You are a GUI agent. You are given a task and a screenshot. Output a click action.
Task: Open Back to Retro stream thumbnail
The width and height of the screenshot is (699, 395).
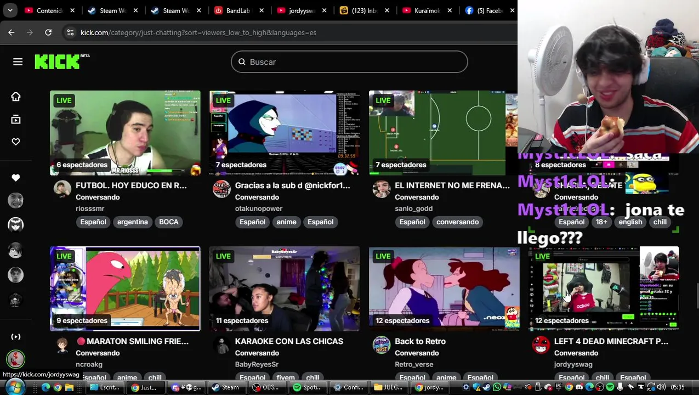(x=444, y=289)
